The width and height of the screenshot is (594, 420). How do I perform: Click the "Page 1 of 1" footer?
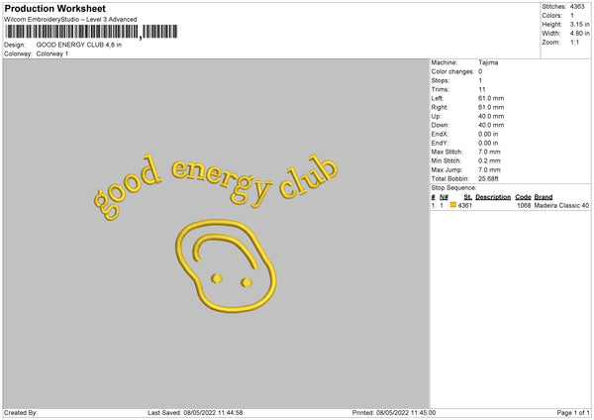point(573,413)
